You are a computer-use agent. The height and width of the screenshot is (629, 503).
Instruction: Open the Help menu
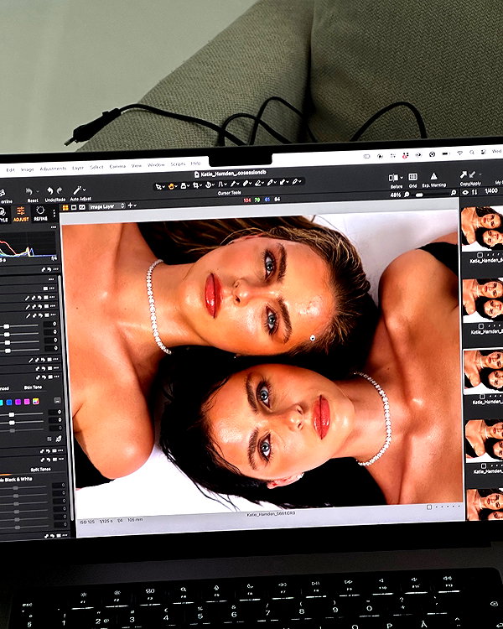[x=195, y=164]
